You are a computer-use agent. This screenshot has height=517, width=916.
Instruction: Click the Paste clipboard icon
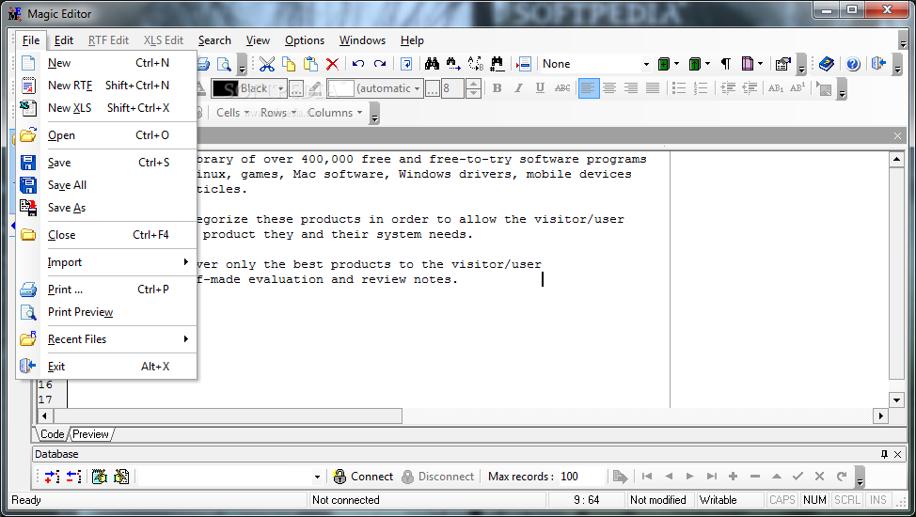[x=310, y=64]
